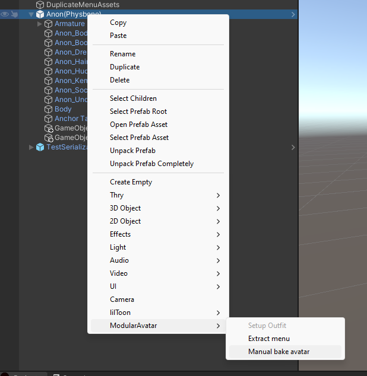Image resolution: width=367 pixels, height=376 pixels.
Task: Choose Camera in context menu
Action: point(158,299)
